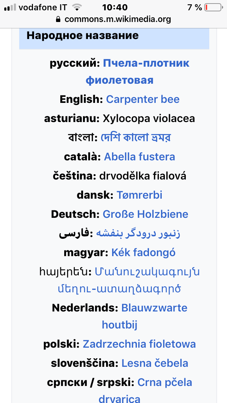Open the Polish Zadrzechnia fioletowa link
Viewport: 227px width, 403px height.
(x=139, y=344)
